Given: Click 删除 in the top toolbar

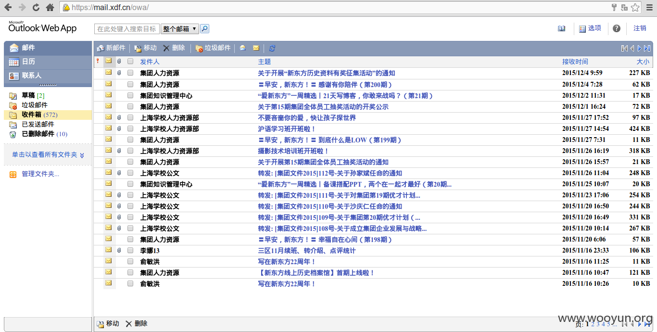Looking at the screenshot, I should (174, 48).
